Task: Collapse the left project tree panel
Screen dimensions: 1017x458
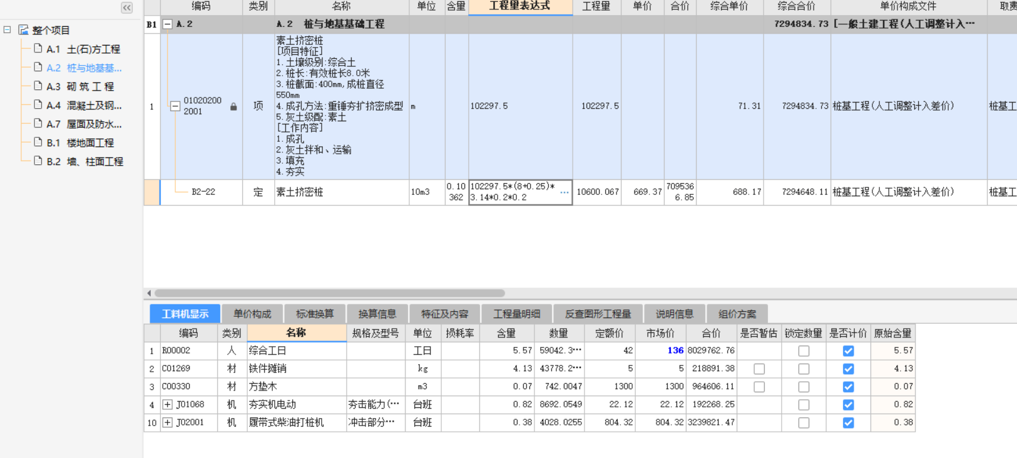Action: [x=127, y=7]
